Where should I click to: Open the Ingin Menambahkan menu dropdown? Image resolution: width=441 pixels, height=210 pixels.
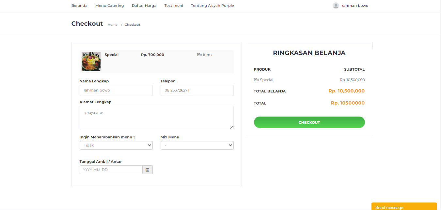(116, 145)
